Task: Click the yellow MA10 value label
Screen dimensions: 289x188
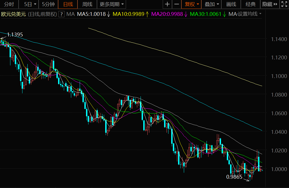Action: 128,14
